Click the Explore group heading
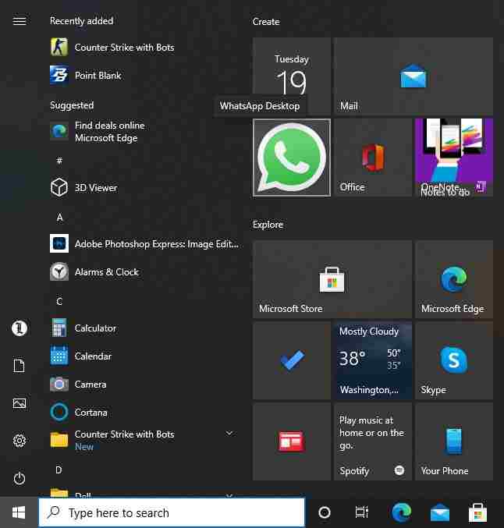Image resolution: width=504 pixels, height=528 pixels. [268, 225]
